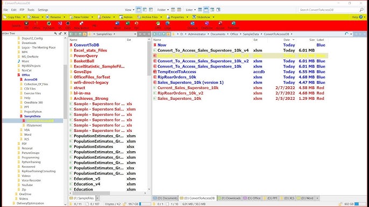The image size is (369, 207).
Task: Open the Move dropdown arrow
Action: 42,17
